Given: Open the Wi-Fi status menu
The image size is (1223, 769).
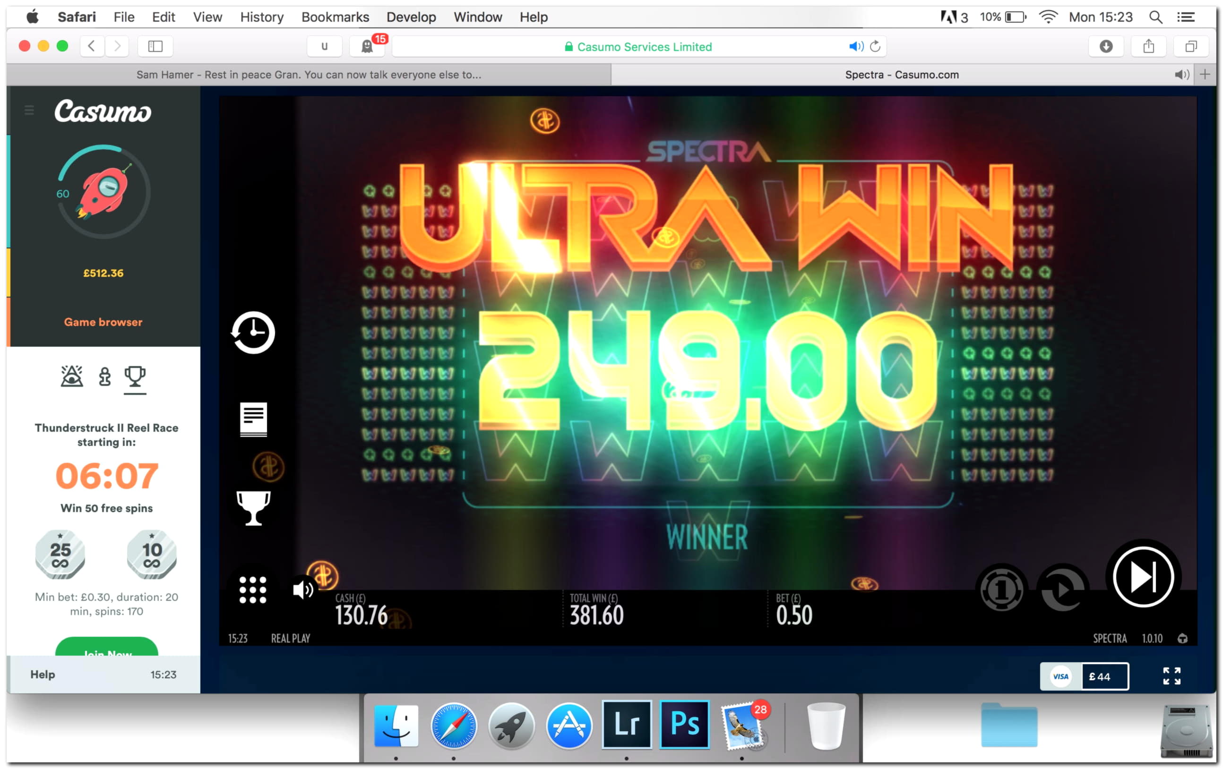Looking at the screenshot, I should pos(1048,17).
